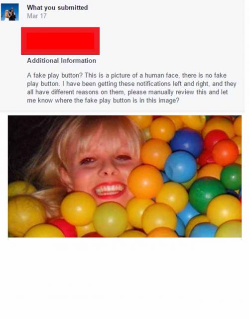Click the red redacted box
This screenshot has height=319, width=249.
pos(60,41)
